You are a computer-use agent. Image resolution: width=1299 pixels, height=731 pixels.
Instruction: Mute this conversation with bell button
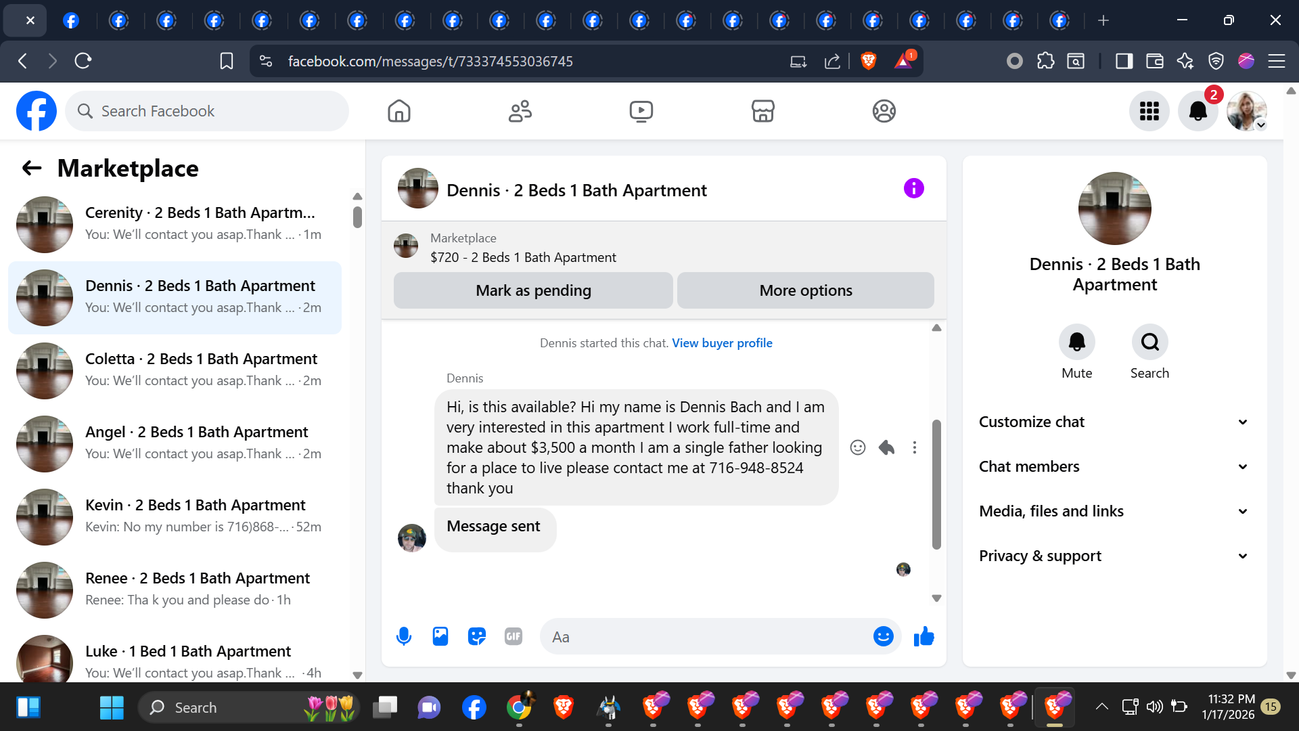coord(1076,342)
